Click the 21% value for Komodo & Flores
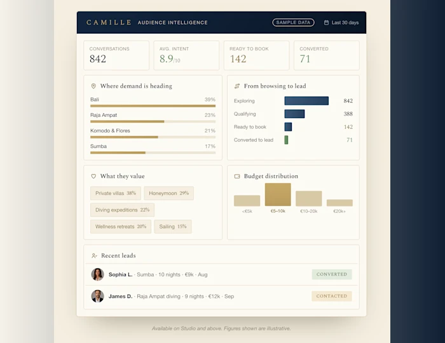 coord(210,131)
